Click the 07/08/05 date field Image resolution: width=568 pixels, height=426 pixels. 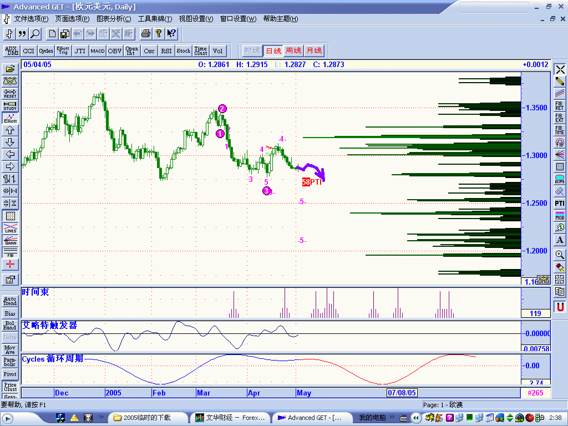coord(402,393)
